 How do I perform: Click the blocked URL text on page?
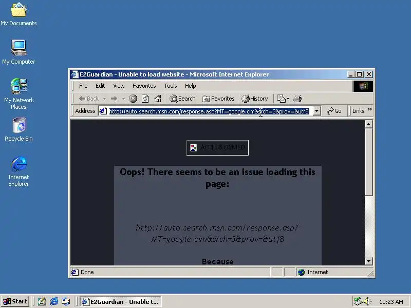pos(217,234)
